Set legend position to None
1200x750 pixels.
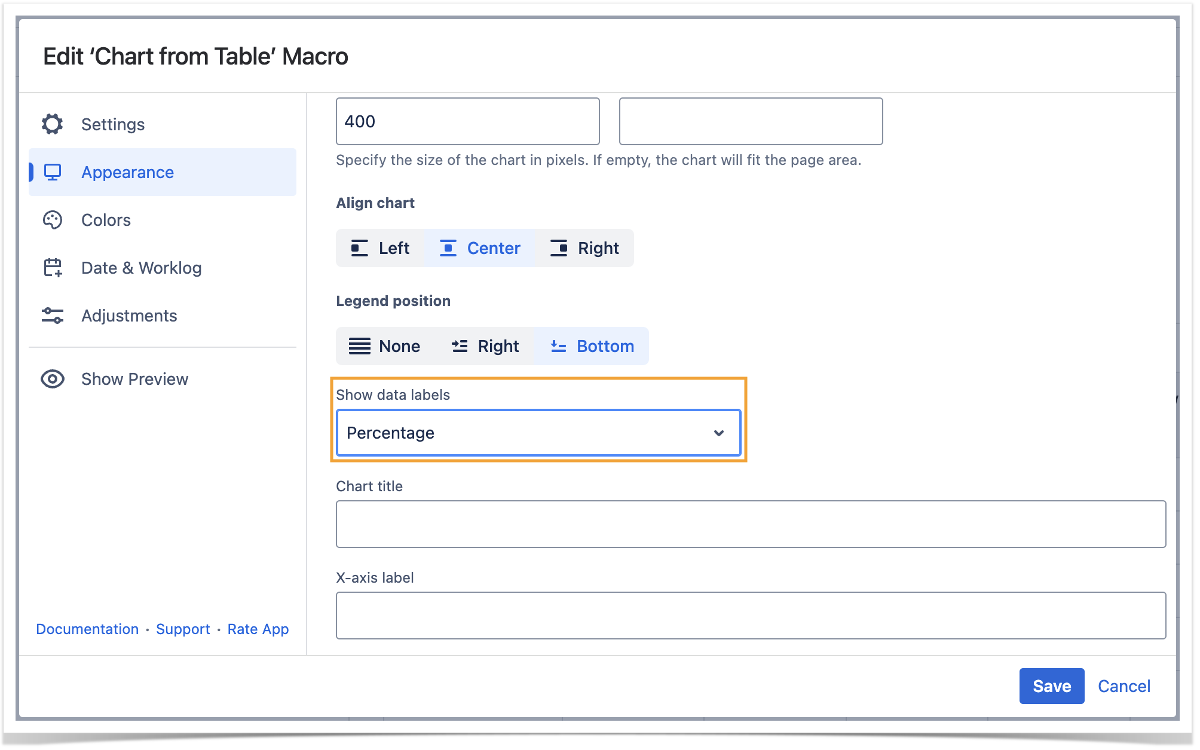[x=384, y=346]
